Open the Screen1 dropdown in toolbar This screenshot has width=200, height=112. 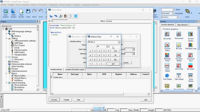point(177,17)
